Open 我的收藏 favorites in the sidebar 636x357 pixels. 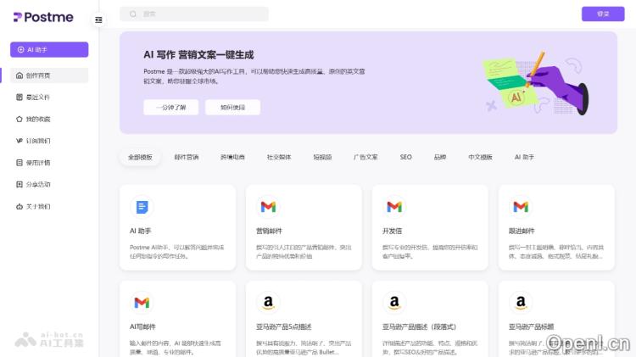(37, 119)
